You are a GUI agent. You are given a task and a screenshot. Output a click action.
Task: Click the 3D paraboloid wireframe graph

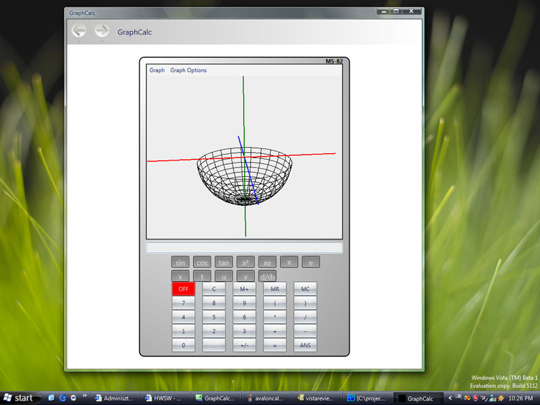[x=244, y=176]
